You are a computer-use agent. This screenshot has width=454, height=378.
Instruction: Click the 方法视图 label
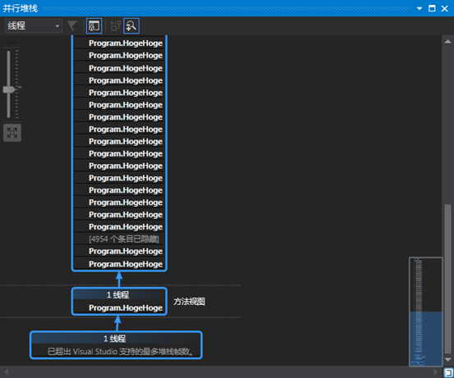pyautogui.click(x=190, y=302)
